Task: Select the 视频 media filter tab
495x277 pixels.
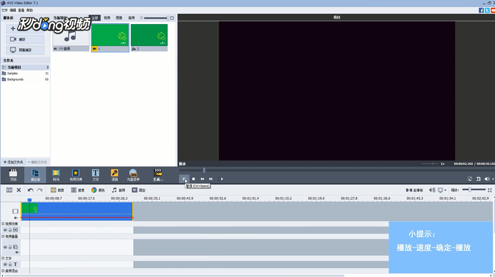Action: pos(107,18)
